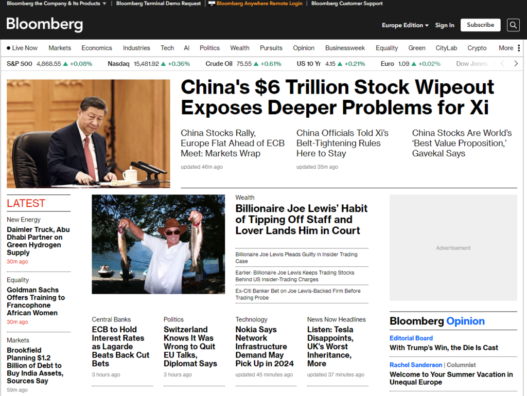
Task: Show previous market tickers with left arrow
Action: 502,63
